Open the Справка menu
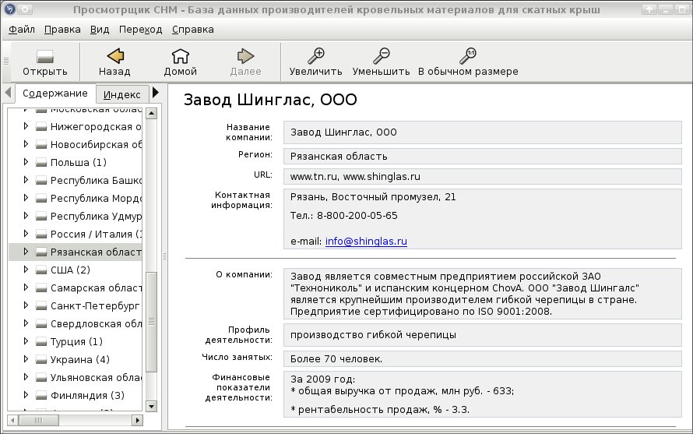Image resolution: width=693 pixels, height=434 pixels. coord(192,30)
